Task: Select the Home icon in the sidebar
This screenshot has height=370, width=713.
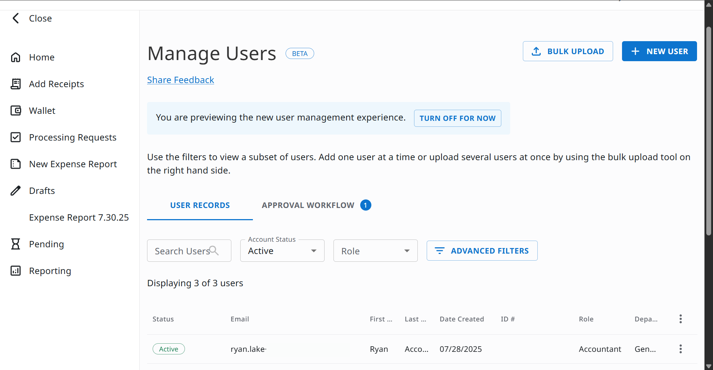Action: click(16, 57)
